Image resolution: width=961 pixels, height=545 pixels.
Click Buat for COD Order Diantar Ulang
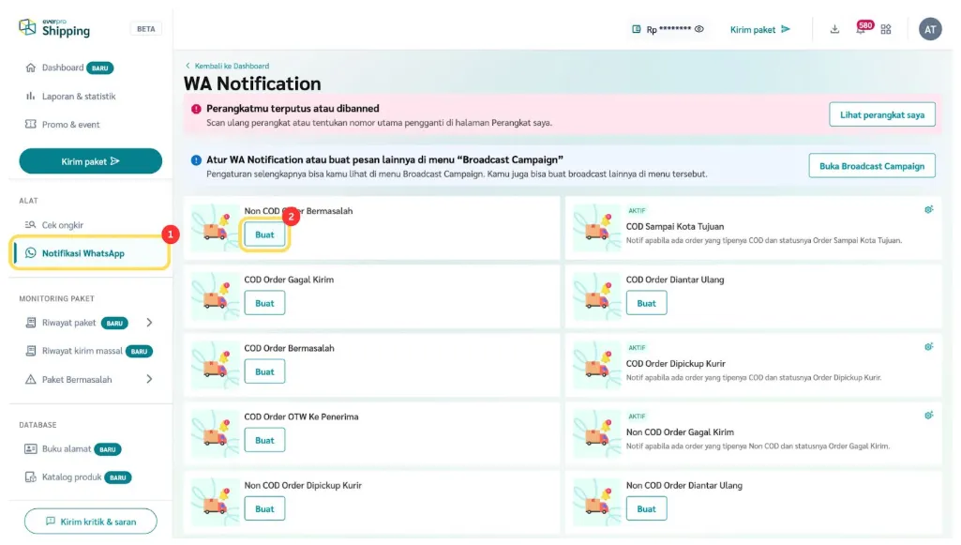(x=646, y=303)
